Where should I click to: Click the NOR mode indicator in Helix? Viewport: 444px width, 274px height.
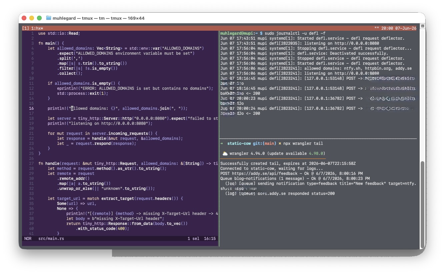28,239
